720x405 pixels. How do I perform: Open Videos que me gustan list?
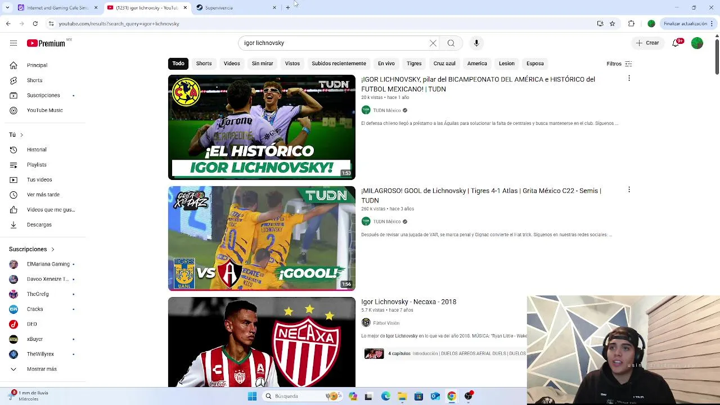point(43,210)
